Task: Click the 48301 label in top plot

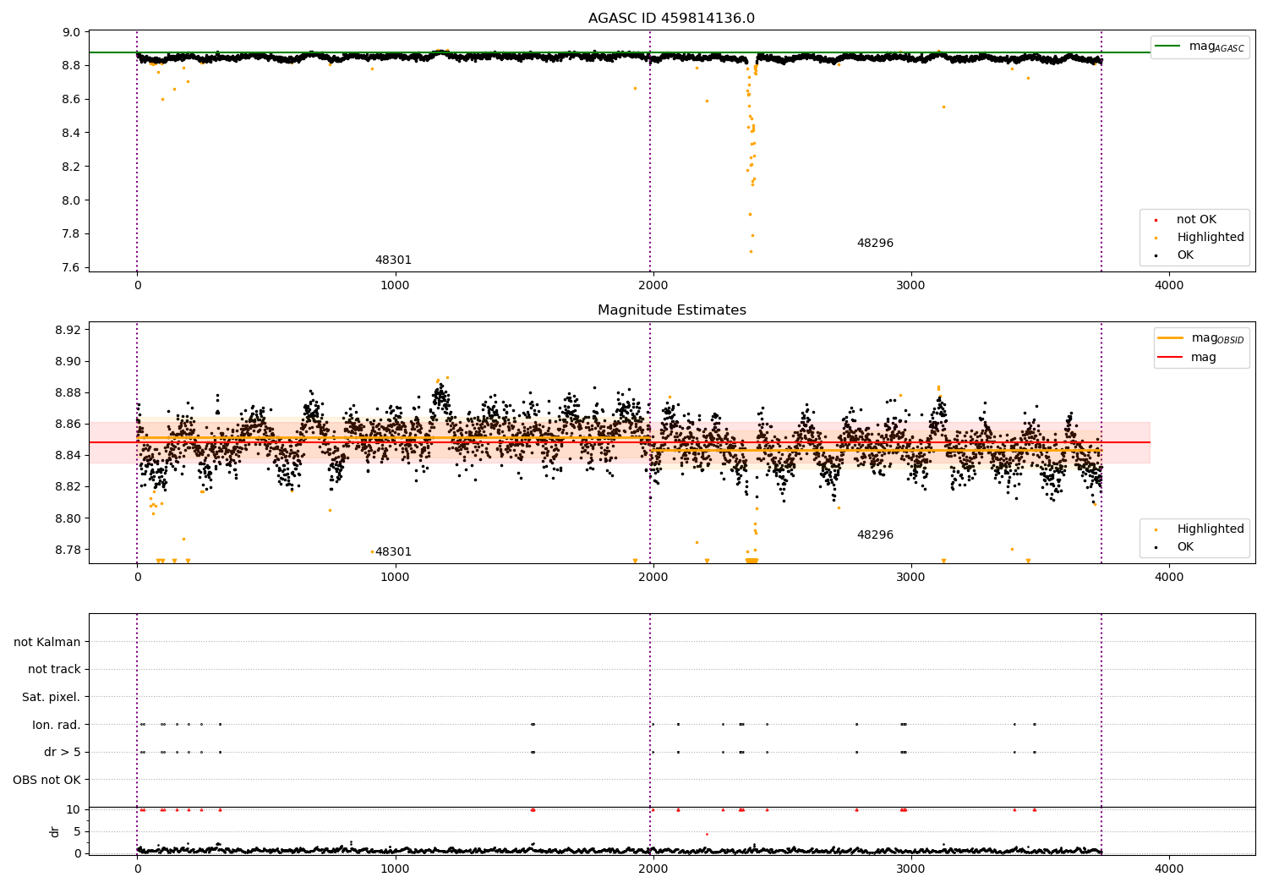Action: [x=393, y=260]
